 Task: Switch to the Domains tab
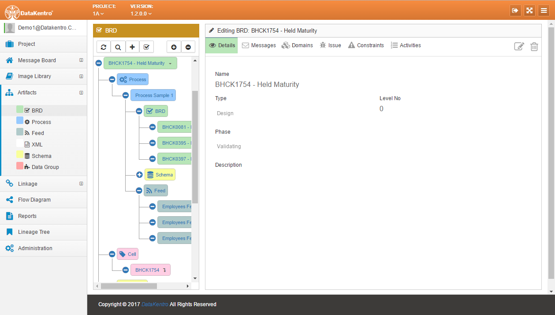pos(298,45)
